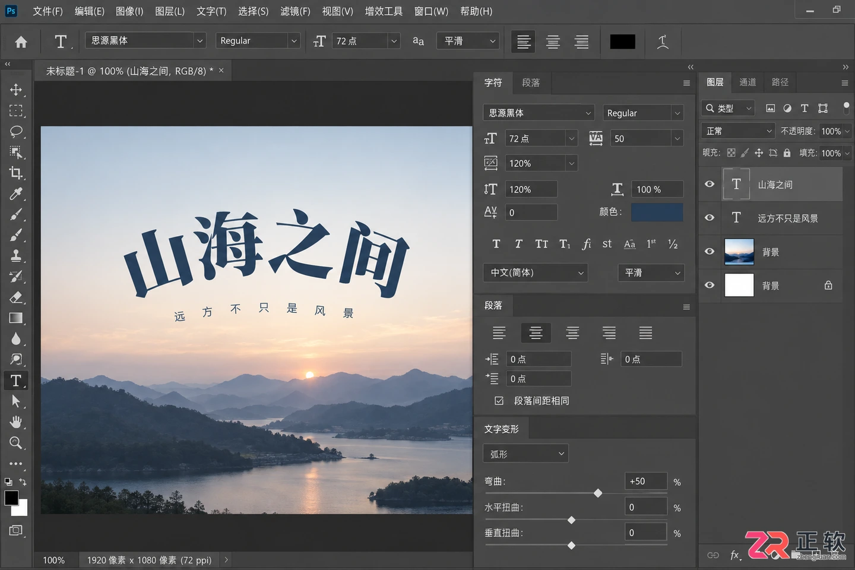855x570 pixels.
Task: Click the layer effects fx icon
Action: [735, 555]
